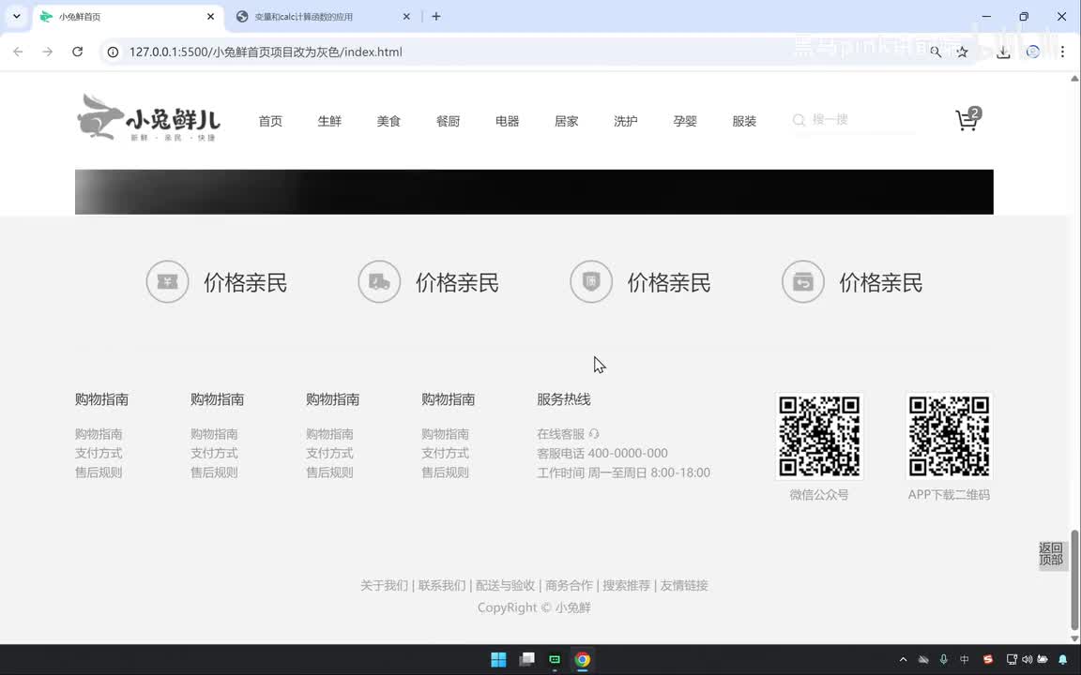View site information icon in address bar
The width and height of the screenshot is (1081, 675).
click(113, 52)
